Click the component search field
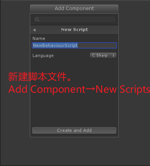This screenshot has width=150, height=166. pyautogui.click(x=75, y=19)
